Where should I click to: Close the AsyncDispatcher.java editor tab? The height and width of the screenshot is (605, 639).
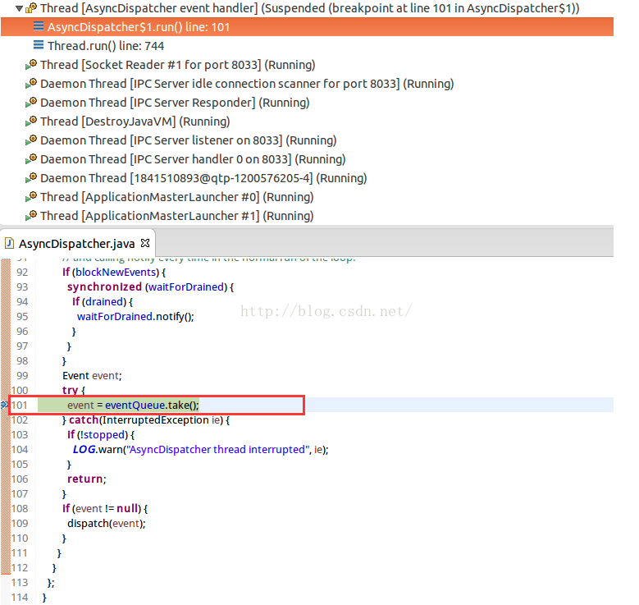(x=145, y=243)
